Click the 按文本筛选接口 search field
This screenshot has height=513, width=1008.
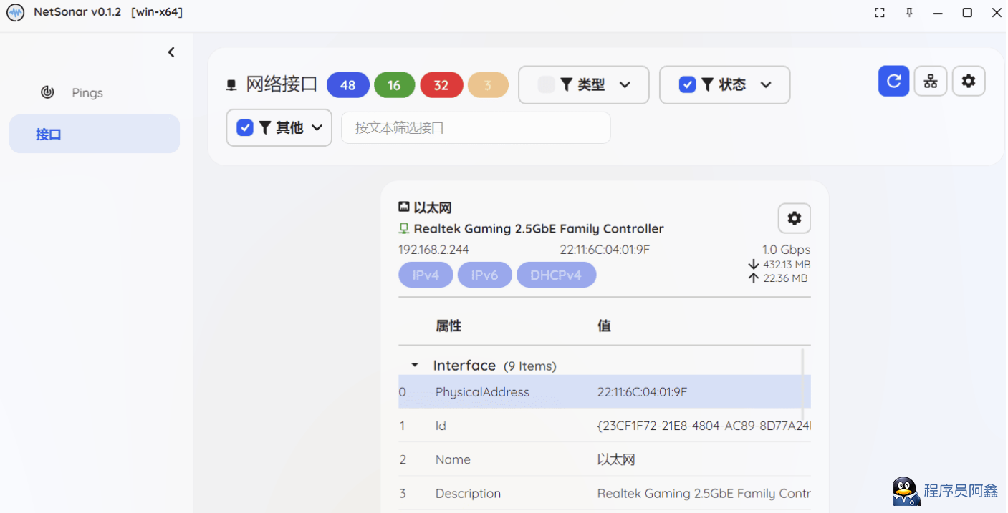tap(476, 128)
